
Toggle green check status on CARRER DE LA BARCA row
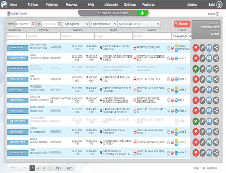[196, 121]
